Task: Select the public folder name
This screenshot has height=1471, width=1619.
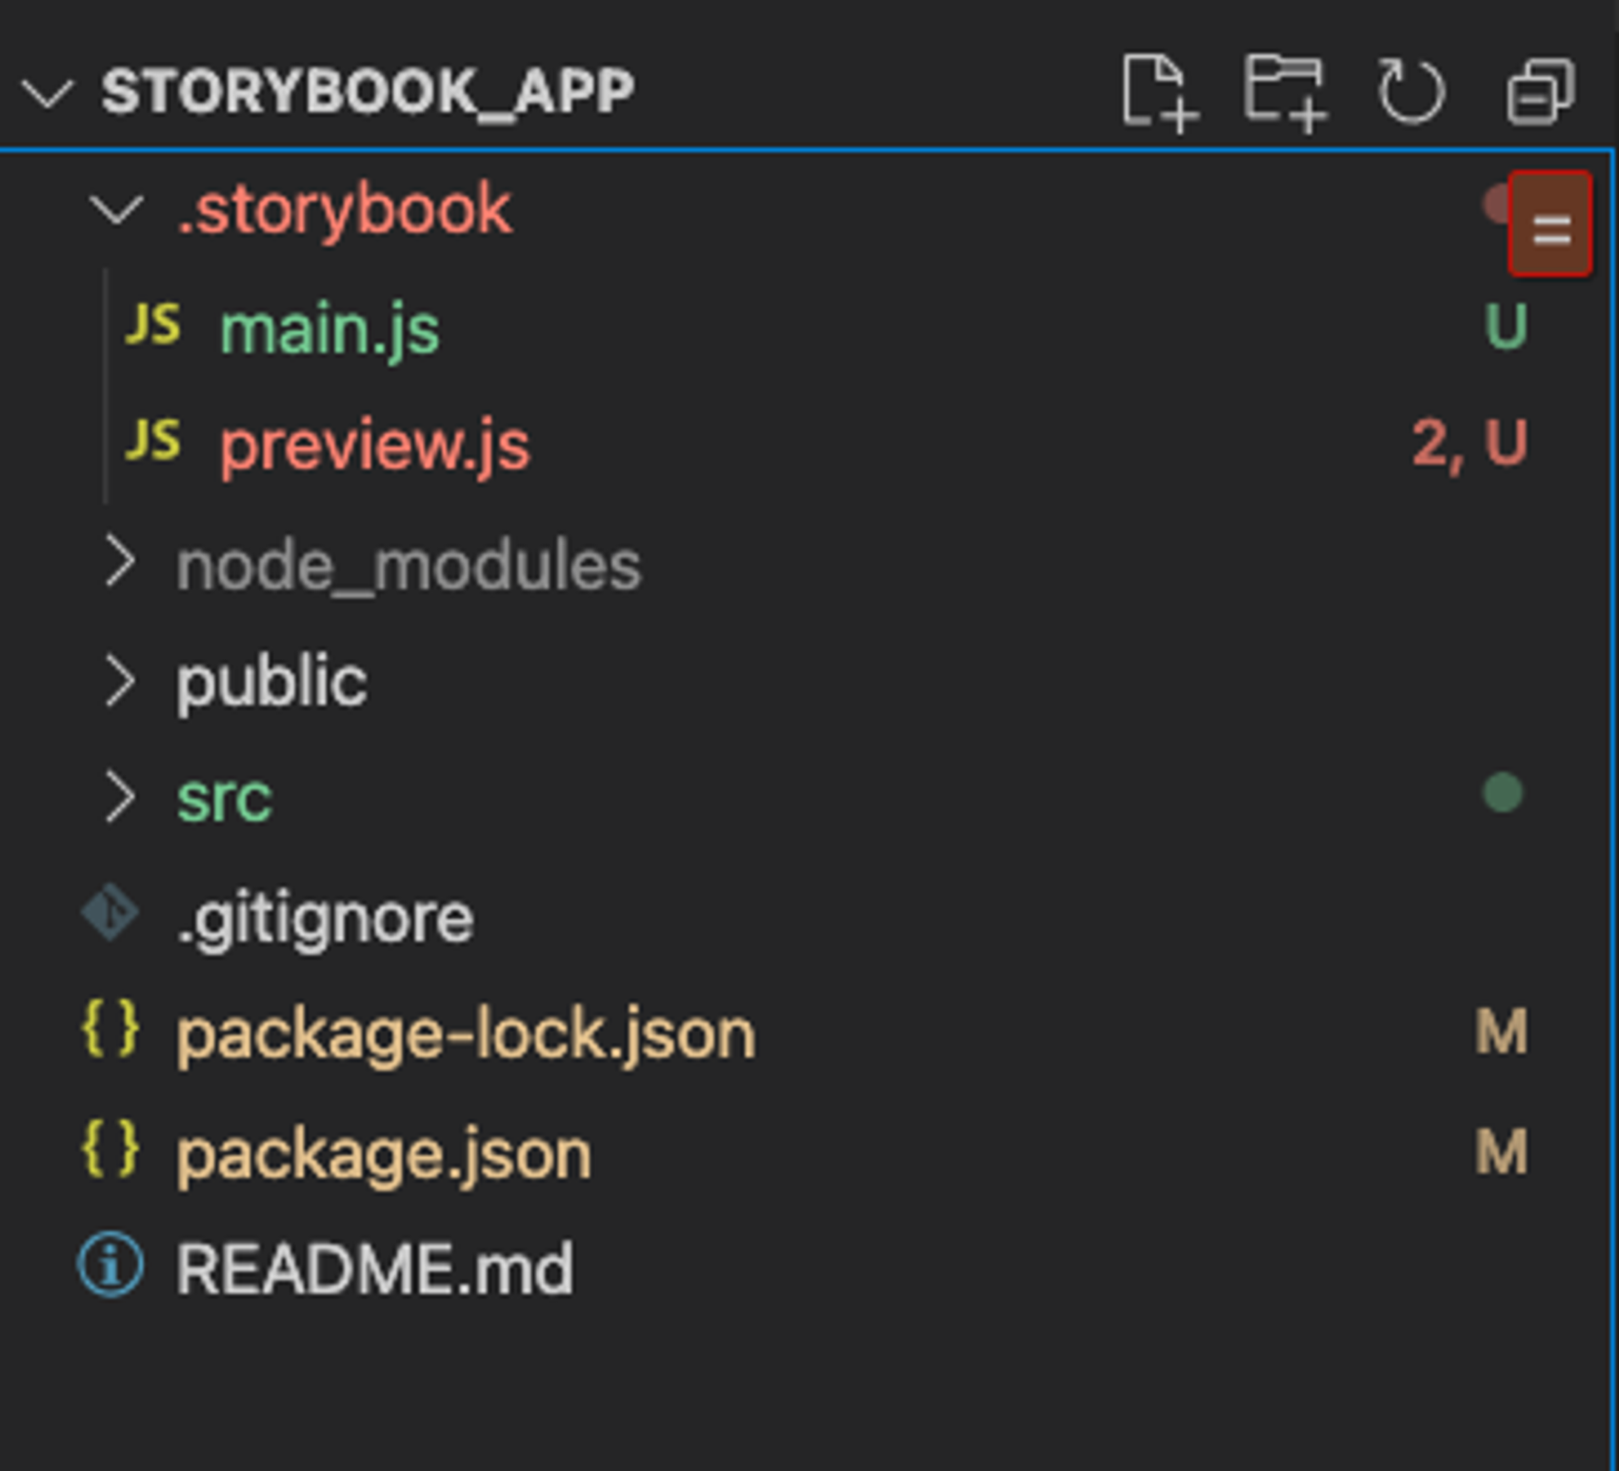Action: [x=271, y=682]
